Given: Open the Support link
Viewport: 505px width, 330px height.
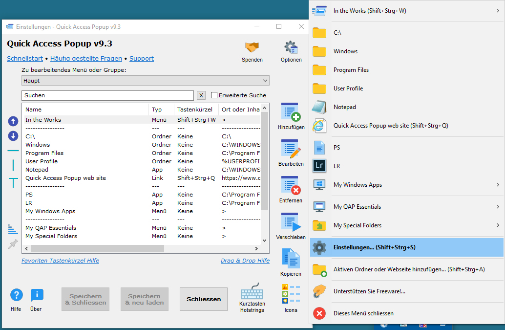Looking at the screenshot, I should (141, 58).
